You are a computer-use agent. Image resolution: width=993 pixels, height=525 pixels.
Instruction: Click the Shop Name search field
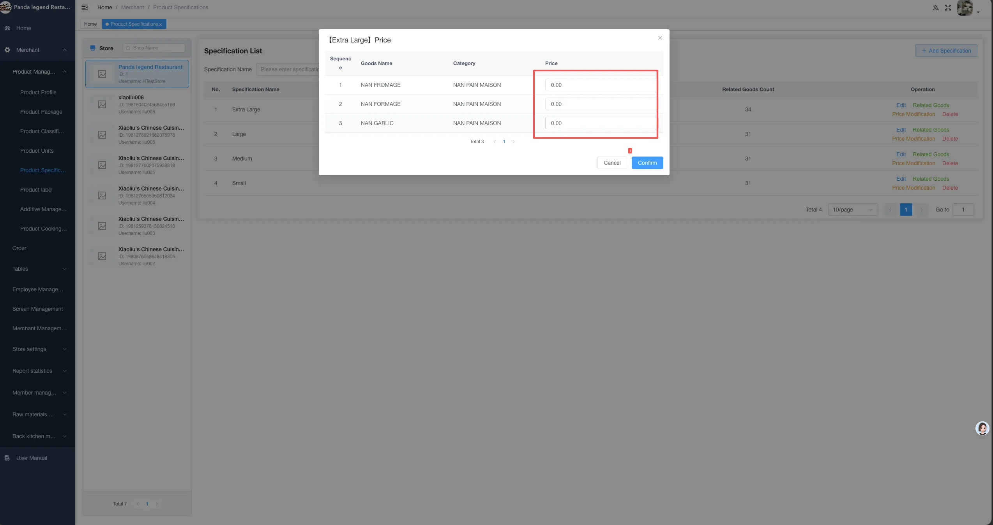(x=154, y=48)
